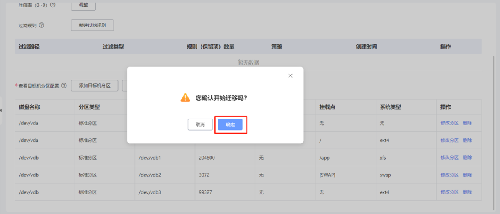The height and width of the screenshot is (214, 500).
Task: Click the 过滤路径 column header
Action: [29, 47]
